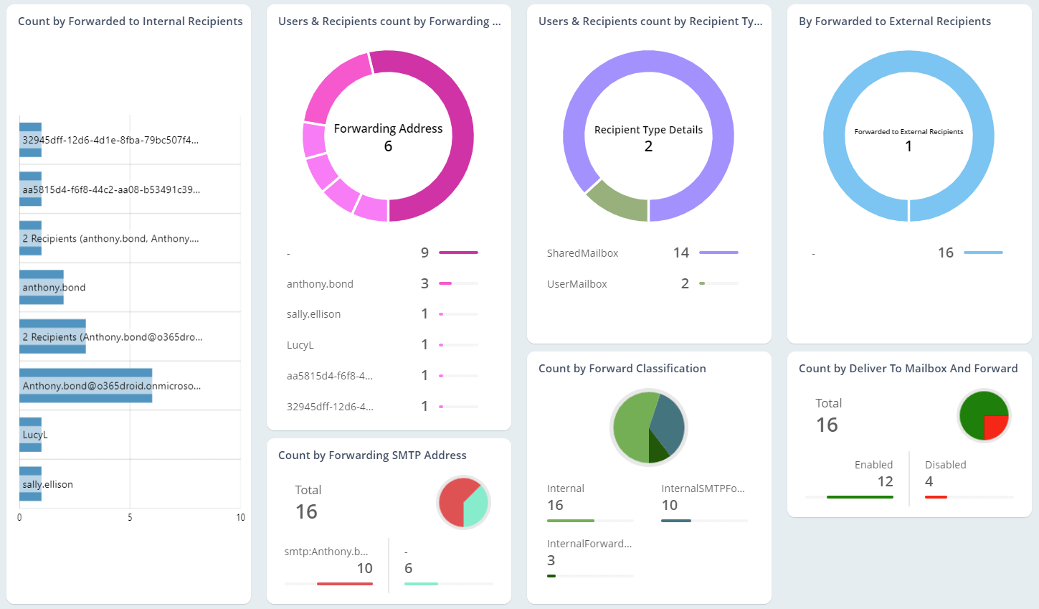Screen dimensions: 1039x609
Task: Click the LucyL bar in the bar chart
Action: pyautogui.click(x=31, y=435)
